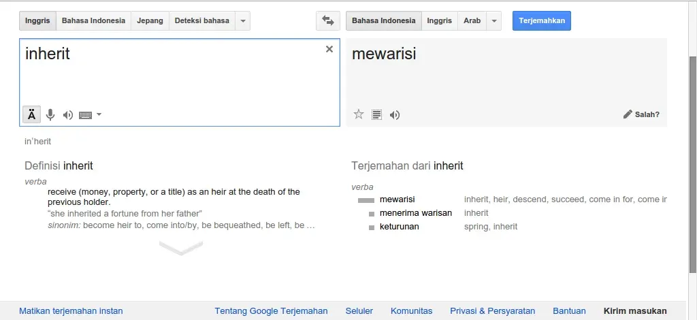697x320 pixels.
Task: Turn off instant translation link
Action: pos(71,311)
